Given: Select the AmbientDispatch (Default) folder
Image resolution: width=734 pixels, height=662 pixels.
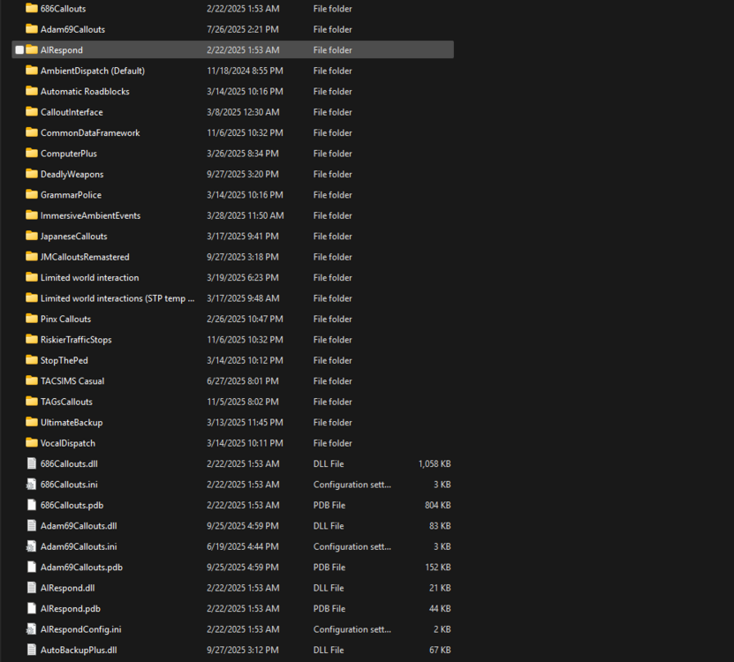Looking at the screenshot, I should pyautogui.click(x=97, y=71).
